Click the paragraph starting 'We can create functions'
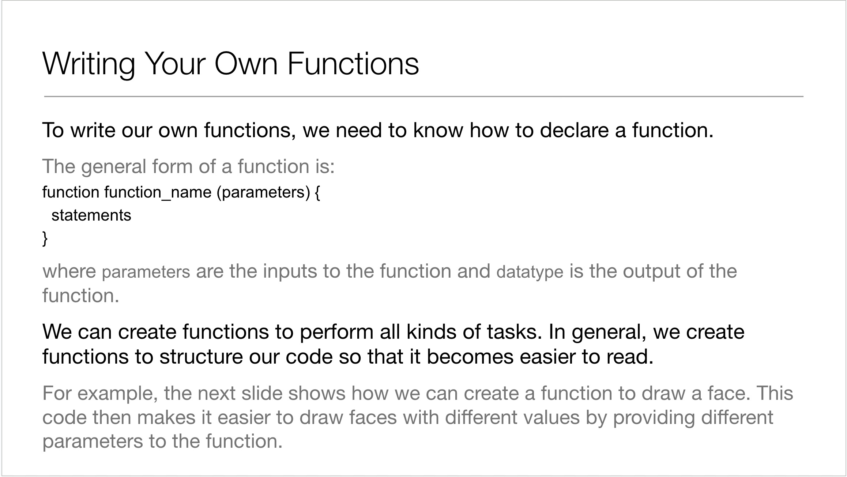The height and width of the screenshot is (477, 847). pyautogui.click(x=394, y=344)
